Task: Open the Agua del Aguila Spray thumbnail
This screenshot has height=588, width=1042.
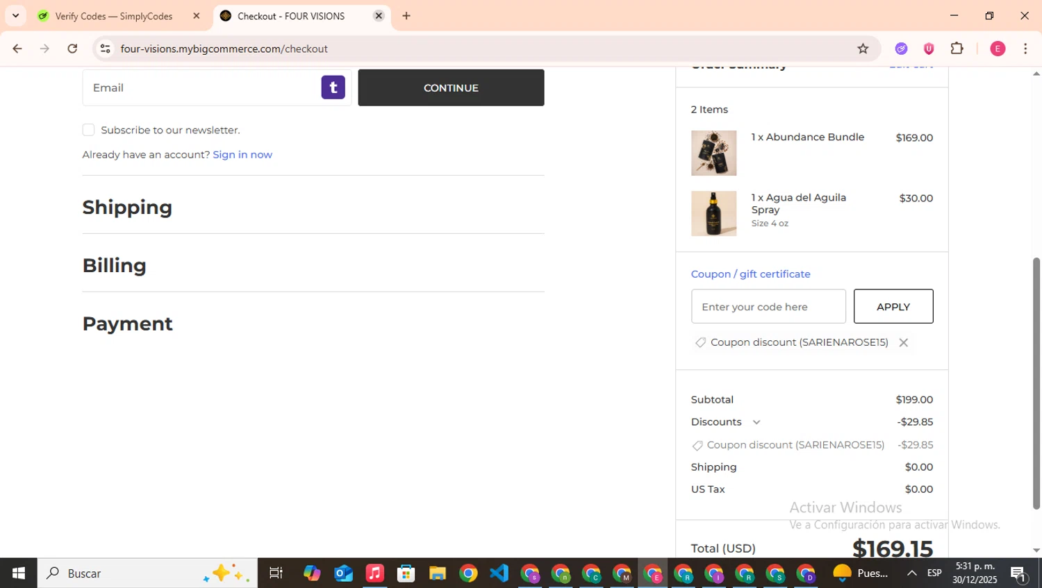Action: click(713, 213)
